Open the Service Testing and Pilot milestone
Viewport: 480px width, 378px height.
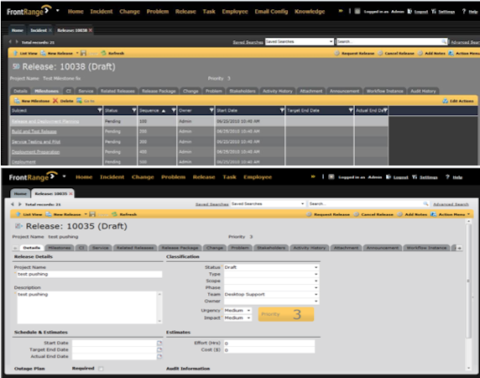[x=36, y=142]
